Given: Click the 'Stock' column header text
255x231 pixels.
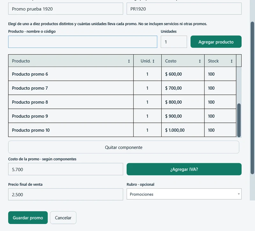Looking at the screenshot, I should pos(213,61).
